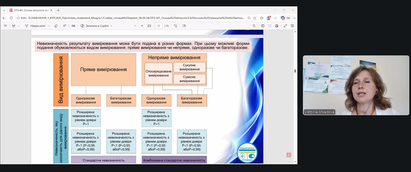Expand the highlight color options arrow
Screen dimensions: 411x172
19,26
